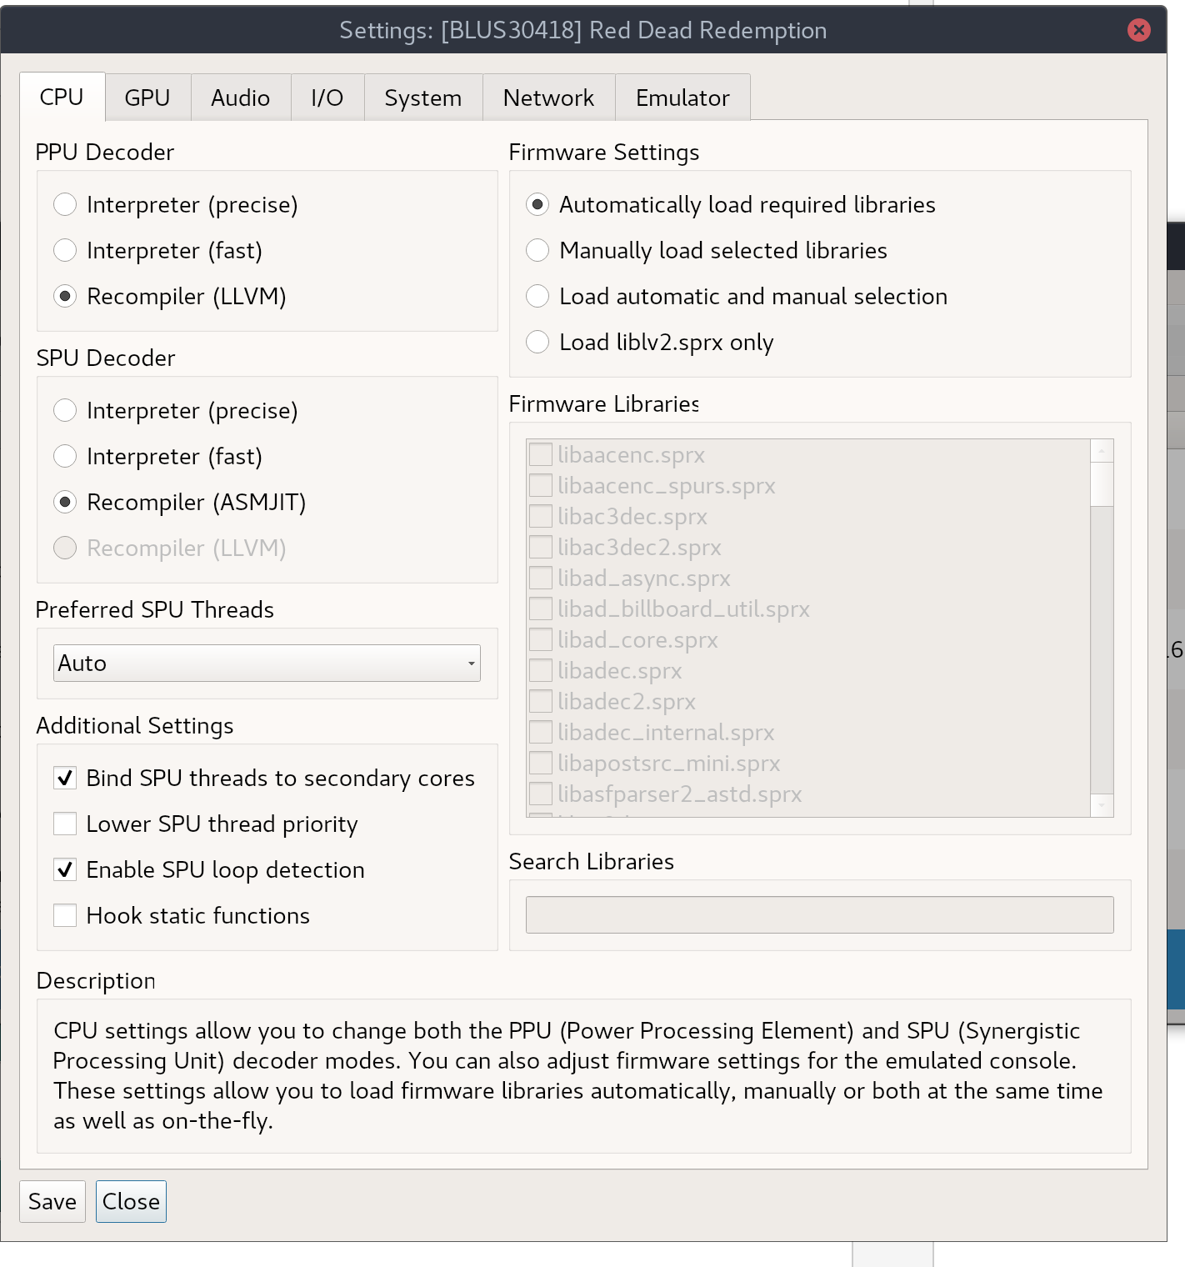
Task: Switch to the Emulator tab
Action: point(682,98)
